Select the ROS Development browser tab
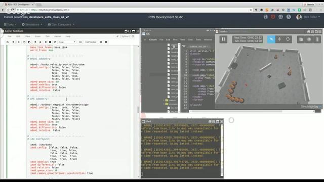The width and height of the screenshot is (324, 182). (19, 5)
